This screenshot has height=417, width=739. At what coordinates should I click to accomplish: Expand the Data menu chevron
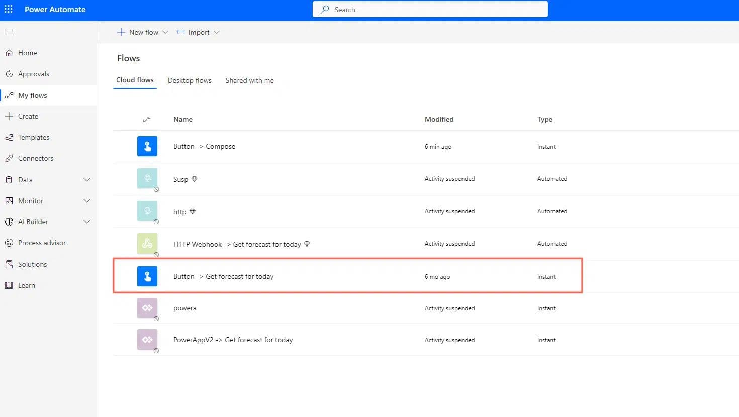(87, 180)
